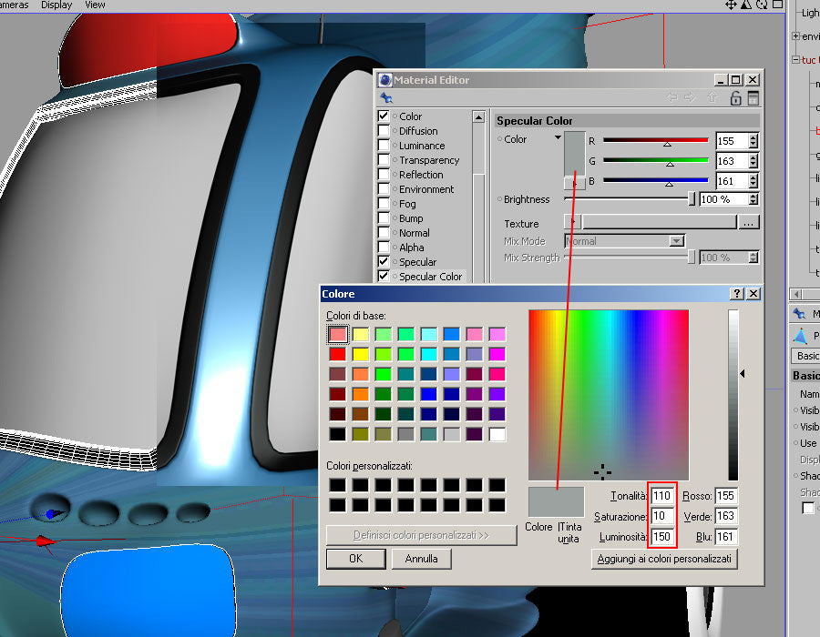This screenshot has height=637, width=820.
Task: Uncheck the Color channel checkbox
Action: point(384,116)
